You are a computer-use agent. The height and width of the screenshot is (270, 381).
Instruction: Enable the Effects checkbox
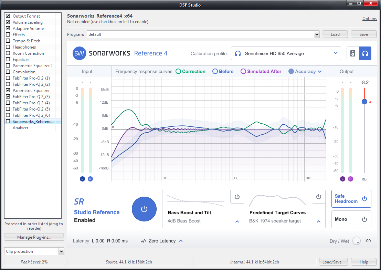8,34
